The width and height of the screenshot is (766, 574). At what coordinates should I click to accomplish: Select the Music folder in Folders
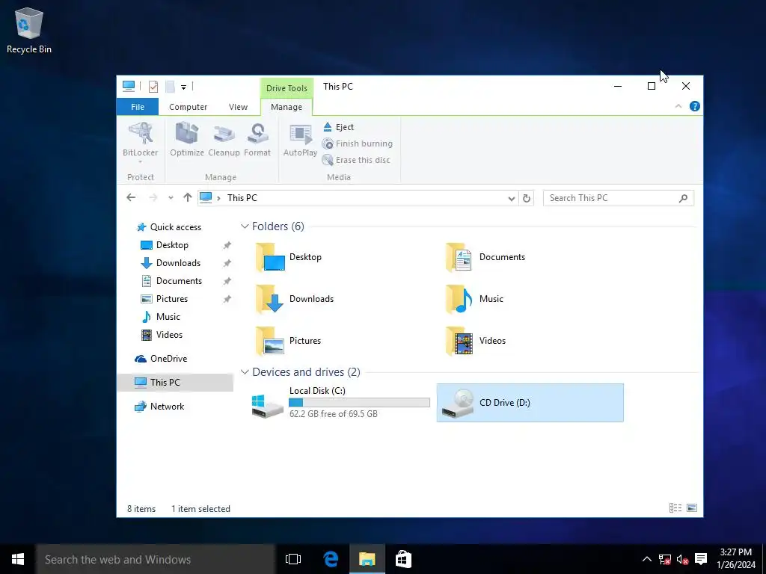pos(474,299)
